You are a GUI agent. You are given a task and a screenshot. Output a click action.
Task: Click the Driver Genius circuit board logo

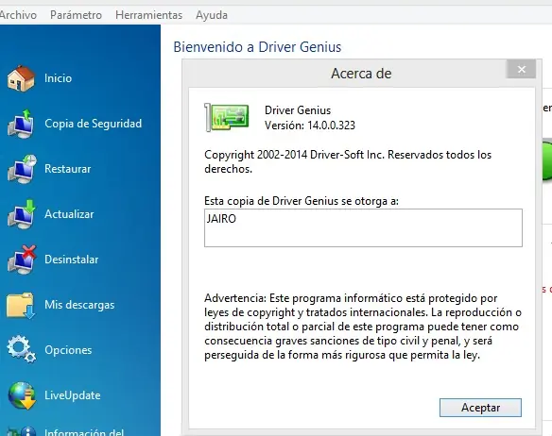[227, 117]
